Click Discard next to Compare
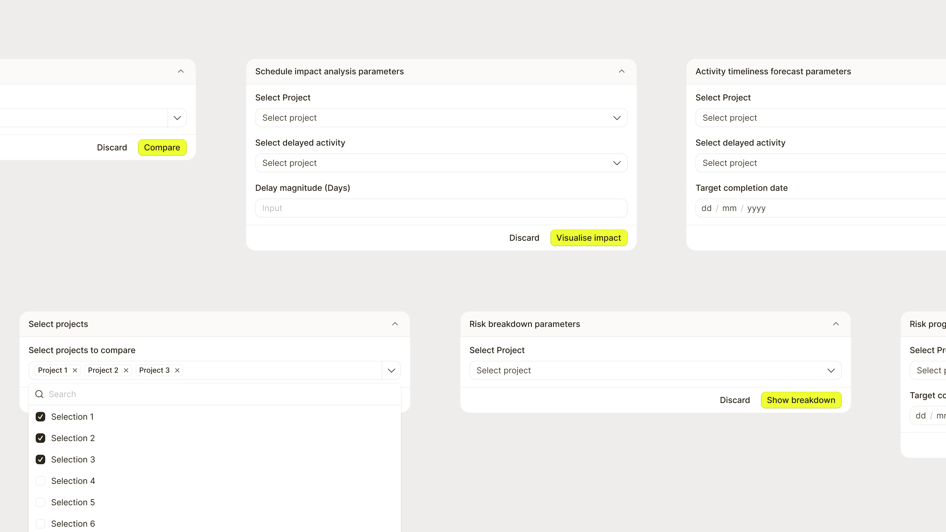The height and width of the screenshot is (532, 946). [112, 147]
